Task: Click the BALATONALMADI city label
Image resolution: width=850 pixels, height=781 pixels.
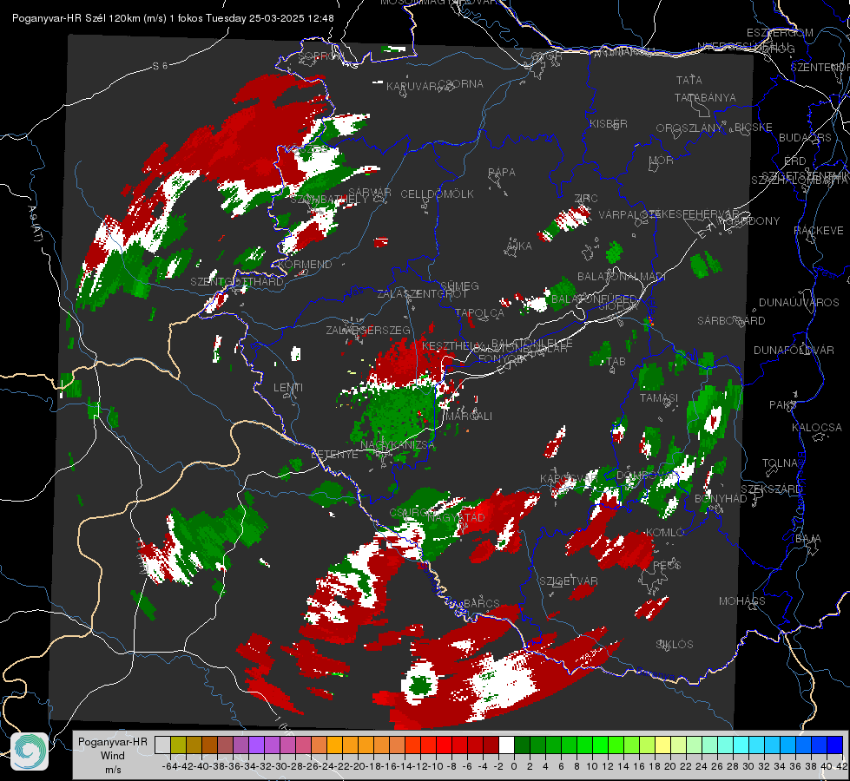Action: (622, 277)
